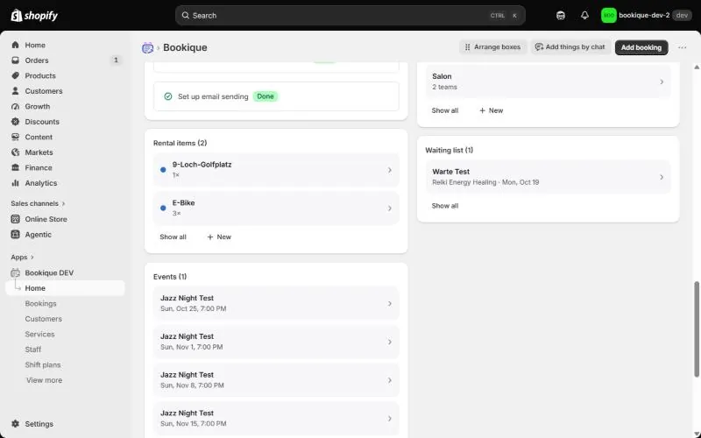Click the Settings gear icon
Screen dimensions: 701x438
pyautogui.click(x=16, y=424)
